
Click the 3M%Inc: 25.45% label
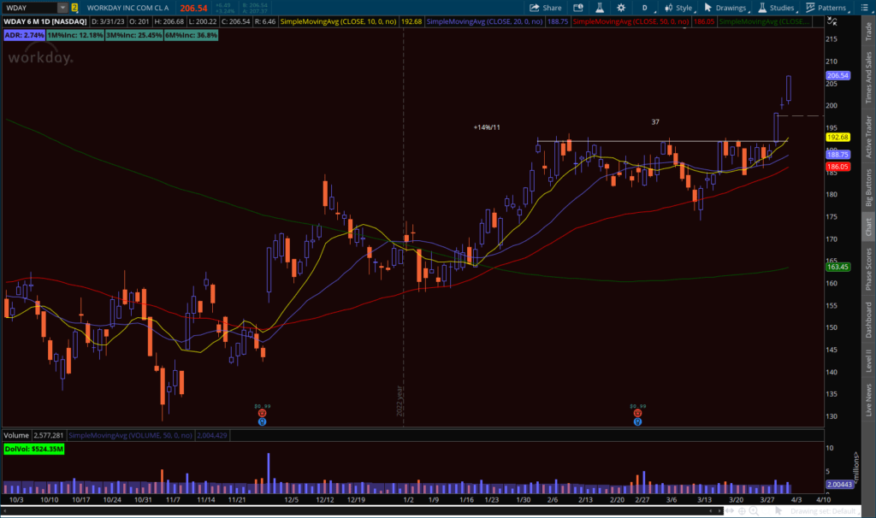point(134,35)
